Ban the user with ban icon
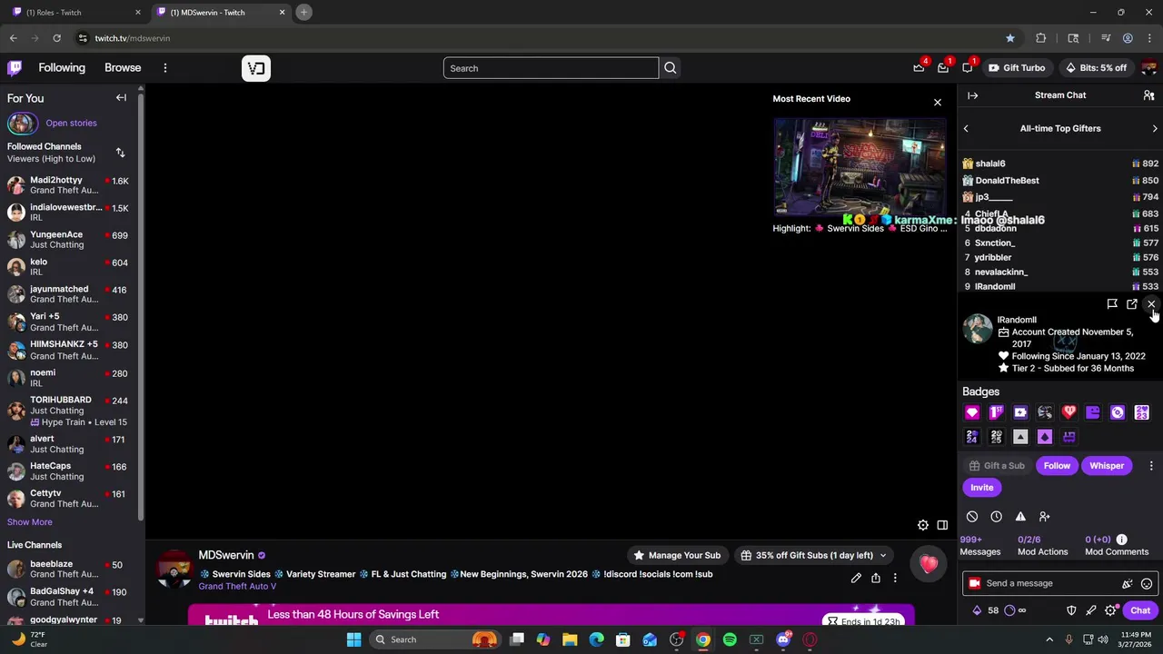This screenshot has height=654, width=1163. pos(972,517)
